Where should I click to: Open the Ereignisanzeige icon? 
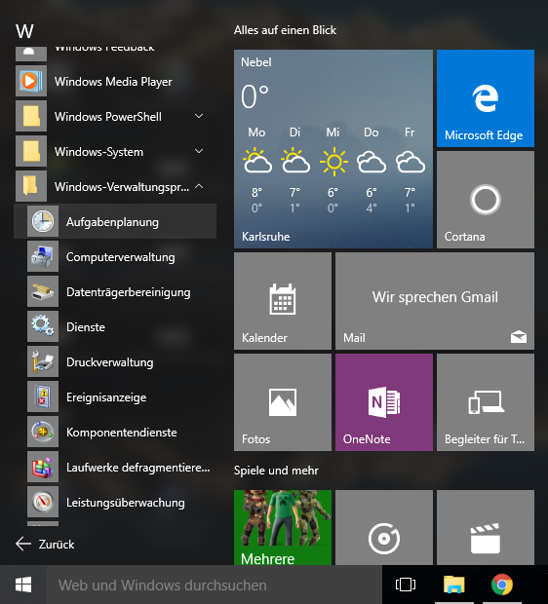click(43, 396)
